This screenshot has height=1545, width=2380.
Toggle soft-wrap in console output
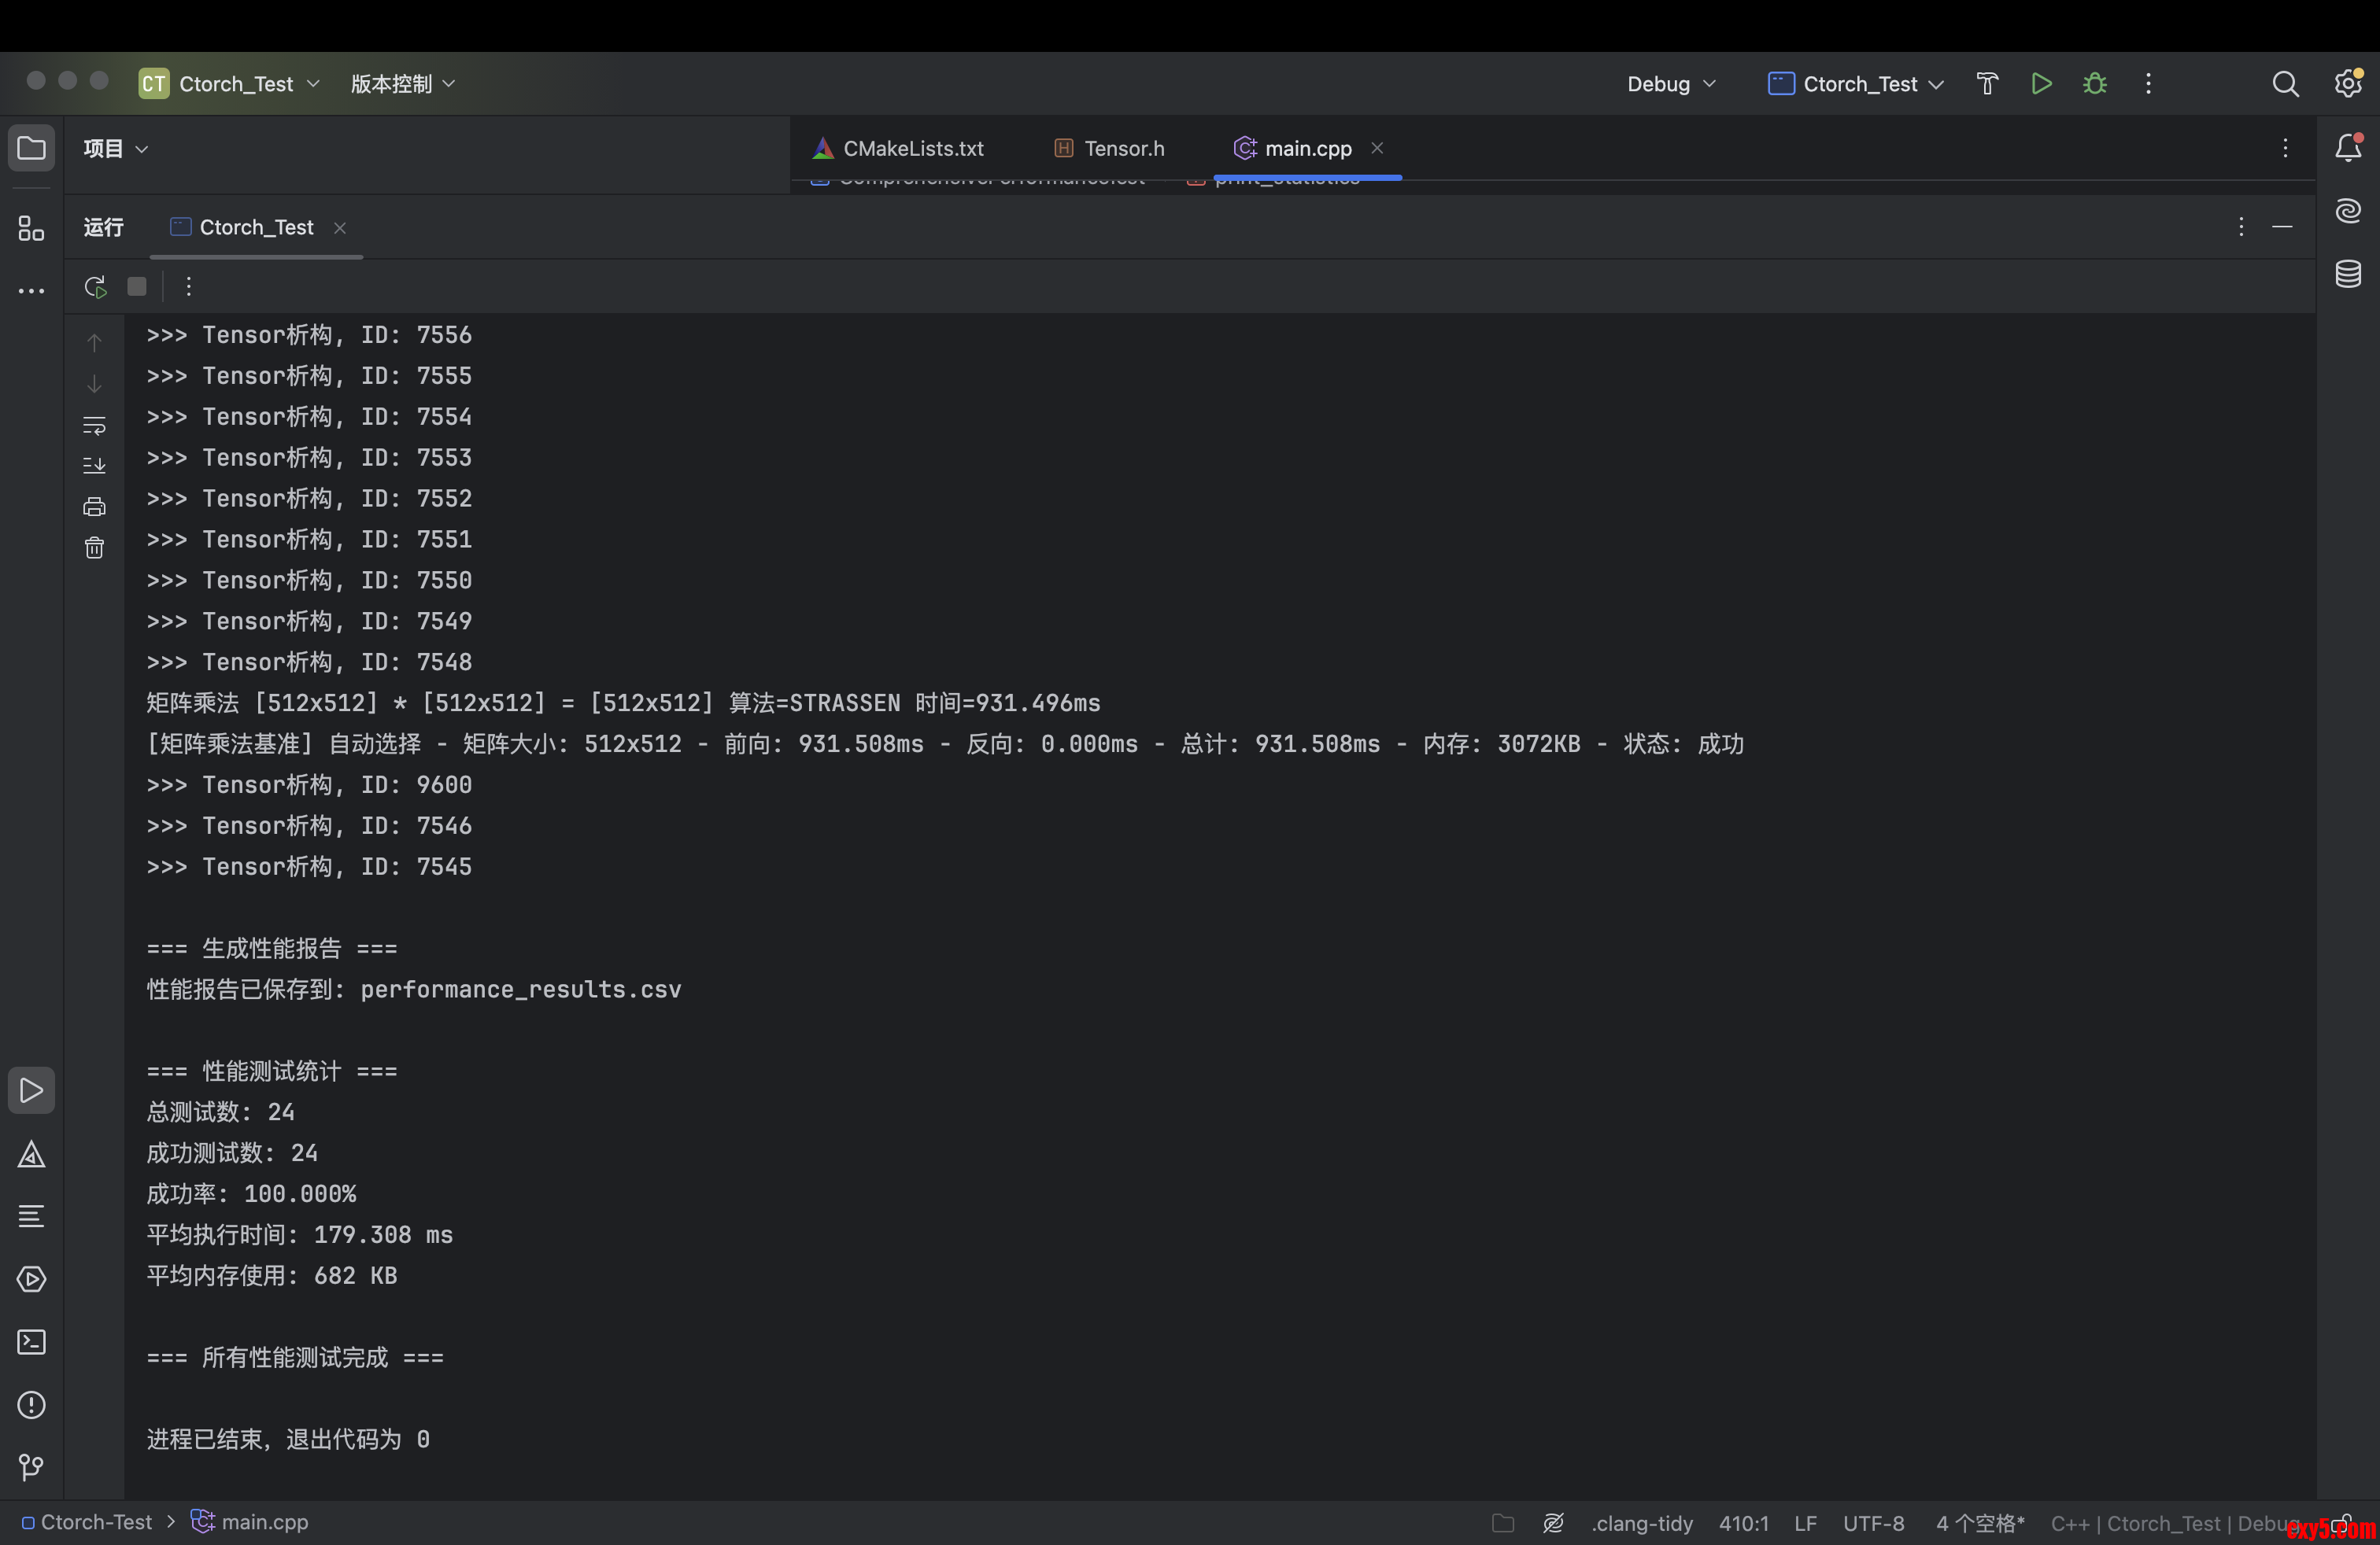(94, 426)
